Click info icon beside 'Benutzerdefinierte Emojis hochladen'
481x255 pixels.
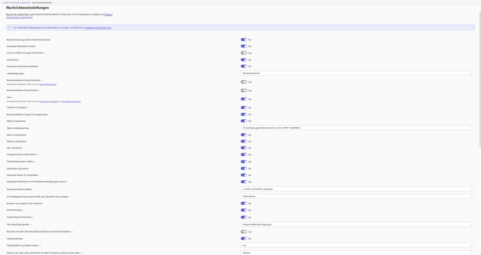42,80
